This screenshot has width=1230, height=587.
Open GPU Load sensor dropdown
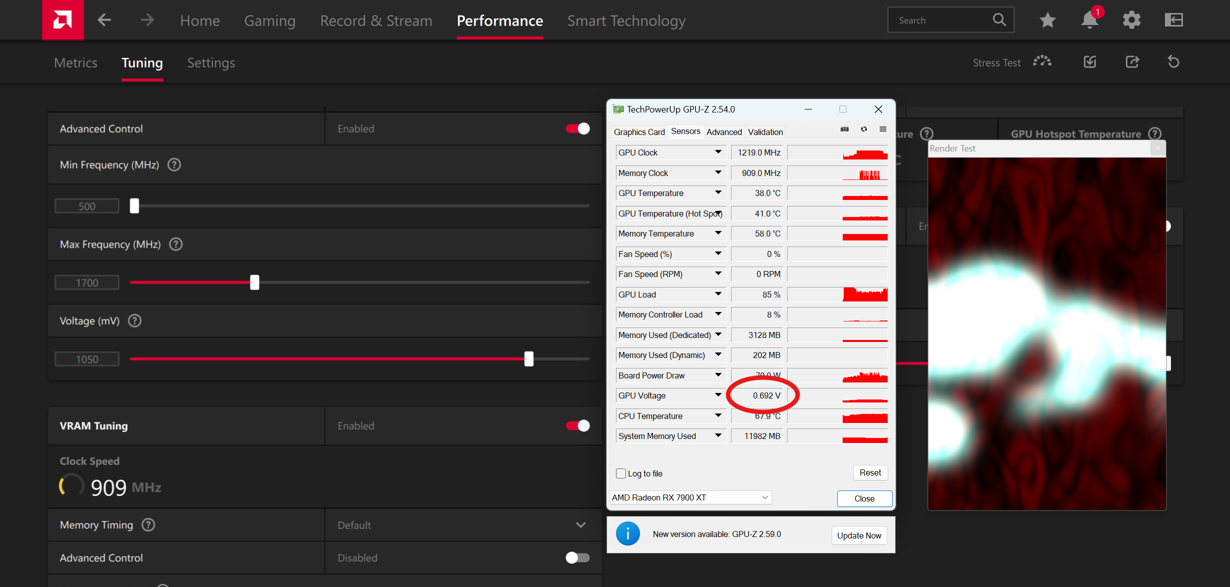(718, 294)
